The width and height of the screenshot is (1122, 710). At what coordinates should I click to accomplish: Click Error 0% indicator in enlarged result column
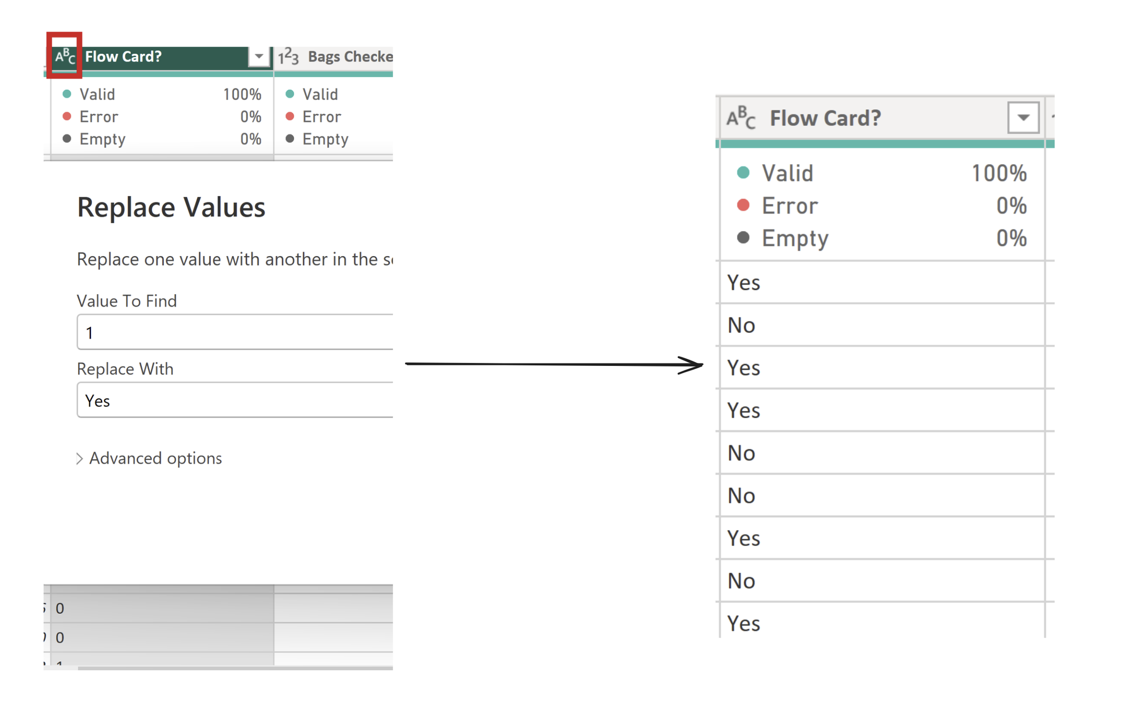click(x=881, y=206)
